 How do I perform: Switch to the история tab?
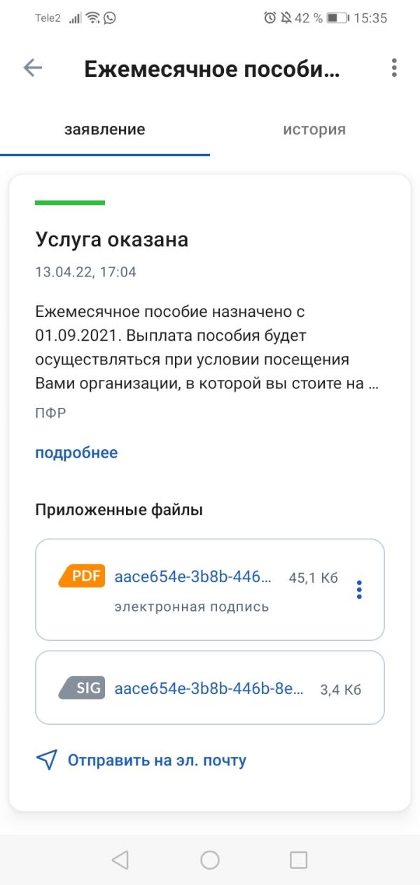(x=314, y=129)
